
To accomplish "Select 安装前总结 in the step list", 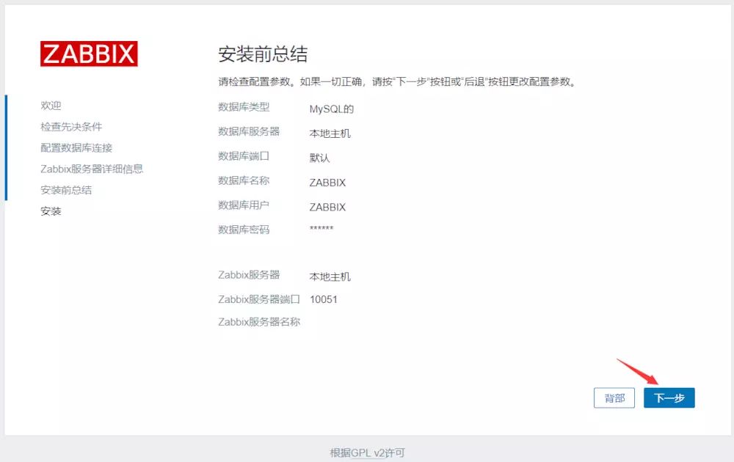I will tap(66, 190).
